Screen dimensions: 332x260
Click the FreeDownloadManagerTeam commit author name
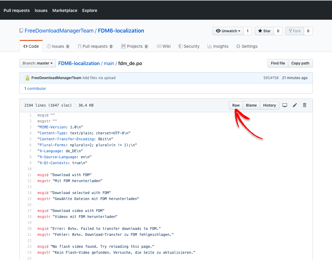(x=56, y=78)
